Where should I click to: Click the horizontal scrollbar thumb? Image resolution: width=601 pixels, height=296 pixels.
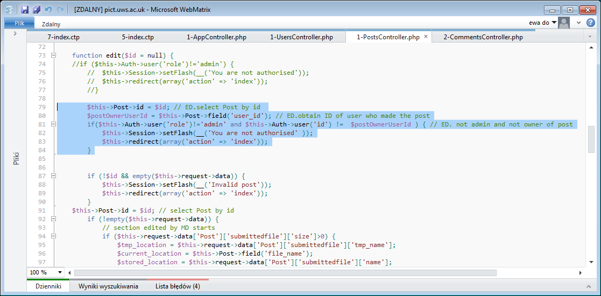[285, 273]
